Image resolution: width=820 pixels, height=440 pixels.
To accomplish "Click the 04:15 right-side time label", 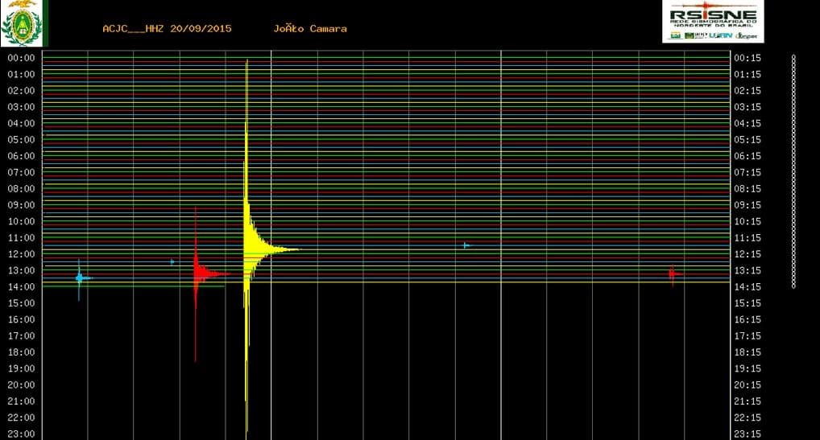I will (x=748, y=123).
